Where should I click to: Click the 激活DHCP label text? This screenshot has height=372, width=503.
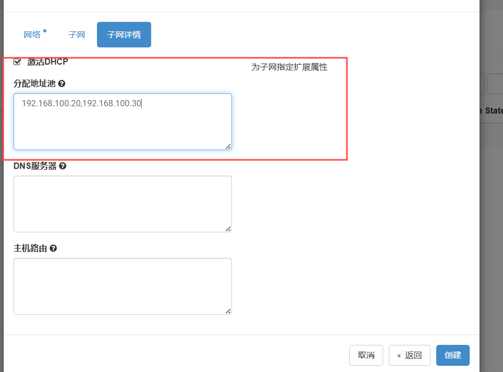47,62
